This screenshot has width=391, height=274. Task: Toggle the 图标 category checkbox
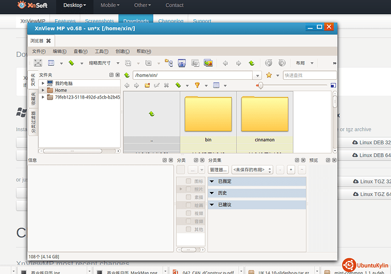(x=189, y=181)
